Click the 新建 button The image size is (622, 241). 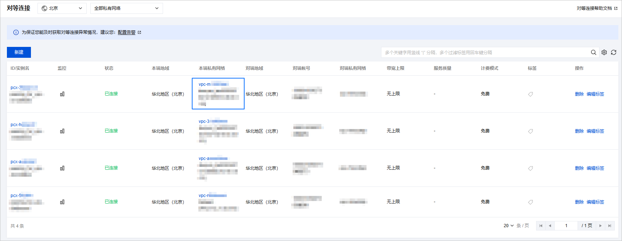pyautogui.click(x=19, y=52)
